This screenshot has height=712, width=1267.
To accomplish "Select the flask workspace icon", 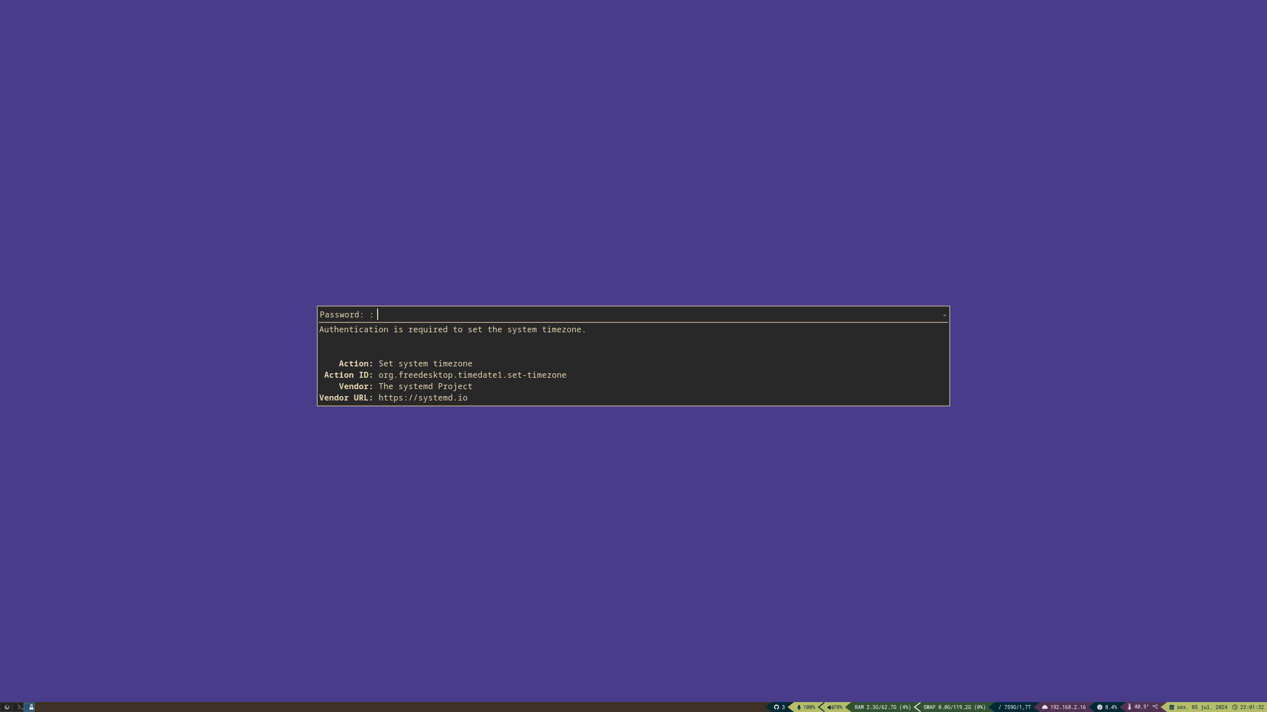I will pos(30,707).
